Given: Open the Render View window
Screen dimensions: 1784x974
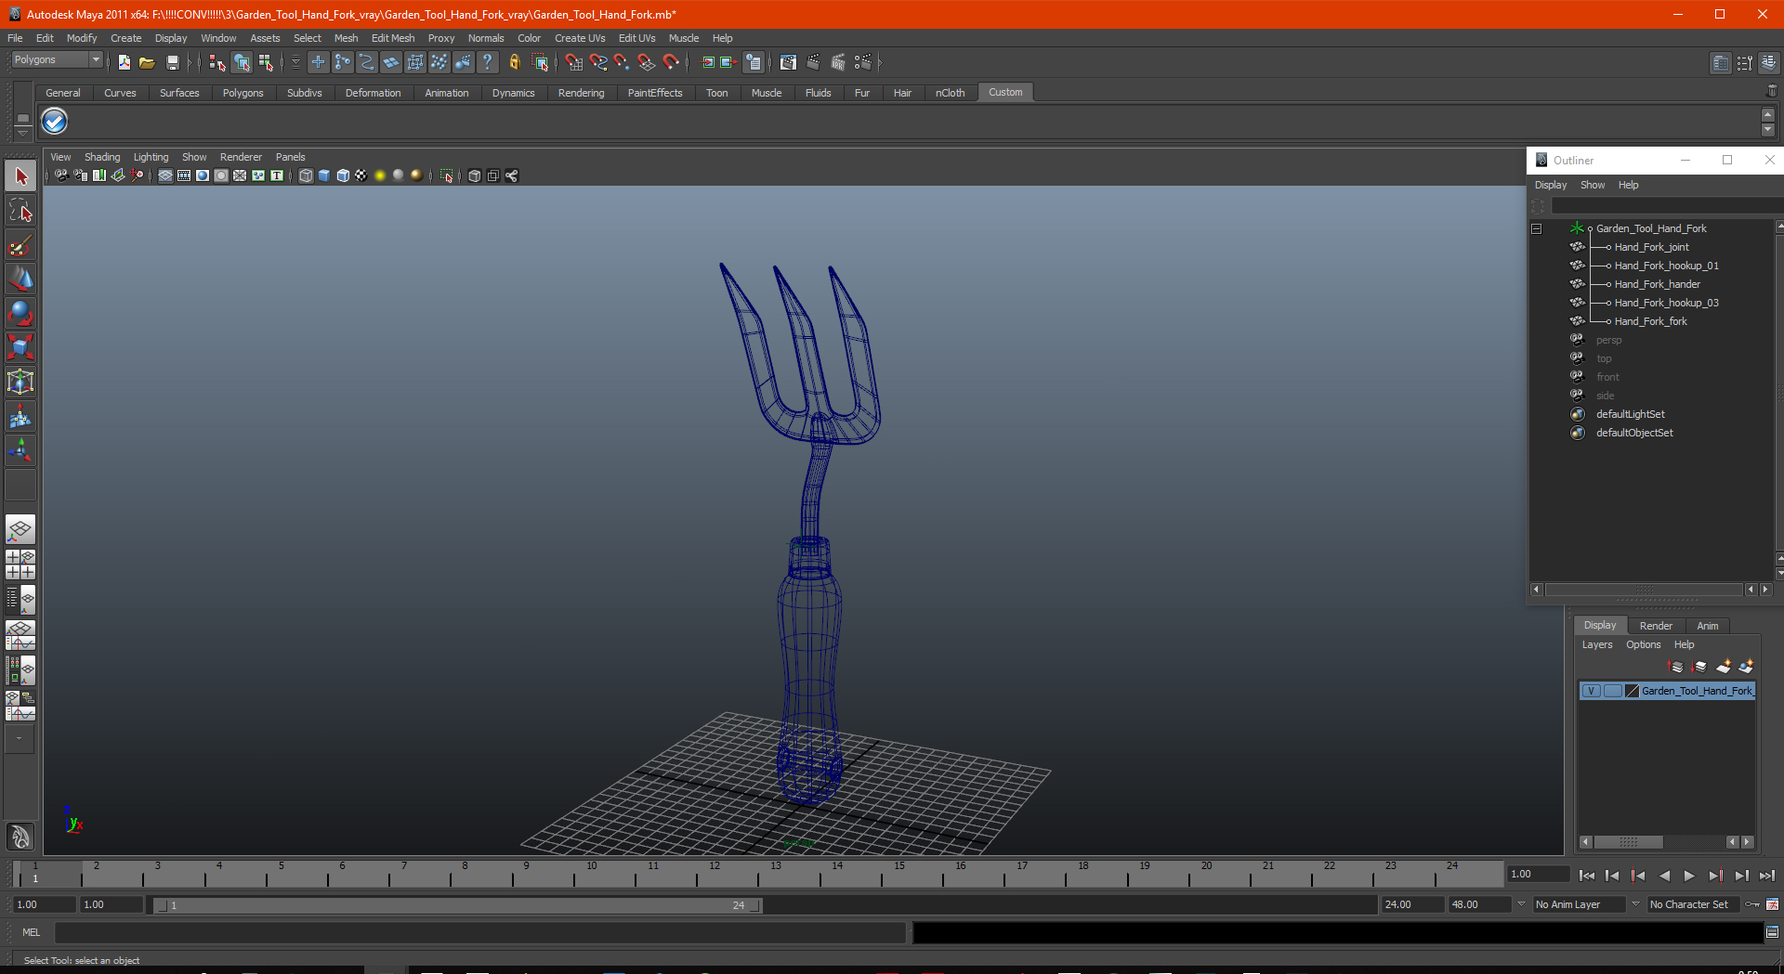Looking at the screenshot, I should point(788,62).
